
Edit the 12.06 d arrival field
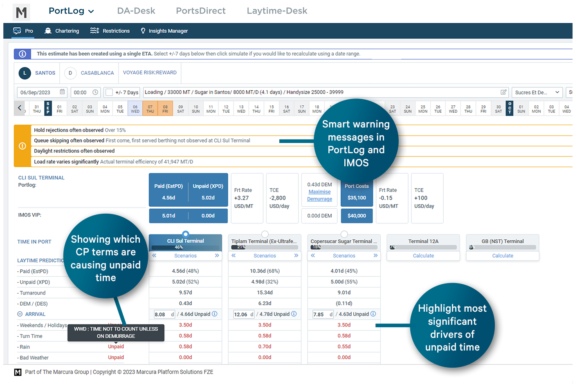pyautogui.click(x=244, y=315)
